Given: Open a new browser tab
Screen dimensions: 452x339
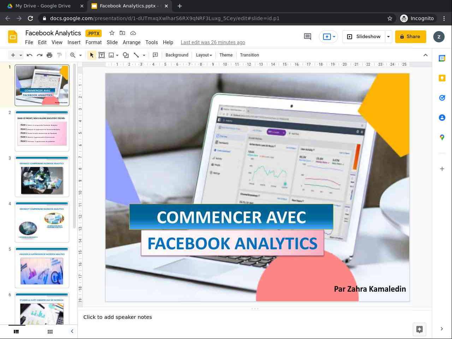Looking at the screenshot, I should click(180, 6).
